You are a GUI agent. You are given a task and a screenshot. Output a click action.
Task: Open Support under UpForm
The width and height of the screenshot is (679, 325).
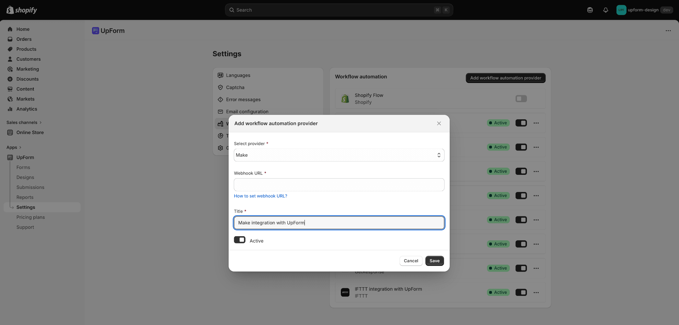tap(25, 227)
